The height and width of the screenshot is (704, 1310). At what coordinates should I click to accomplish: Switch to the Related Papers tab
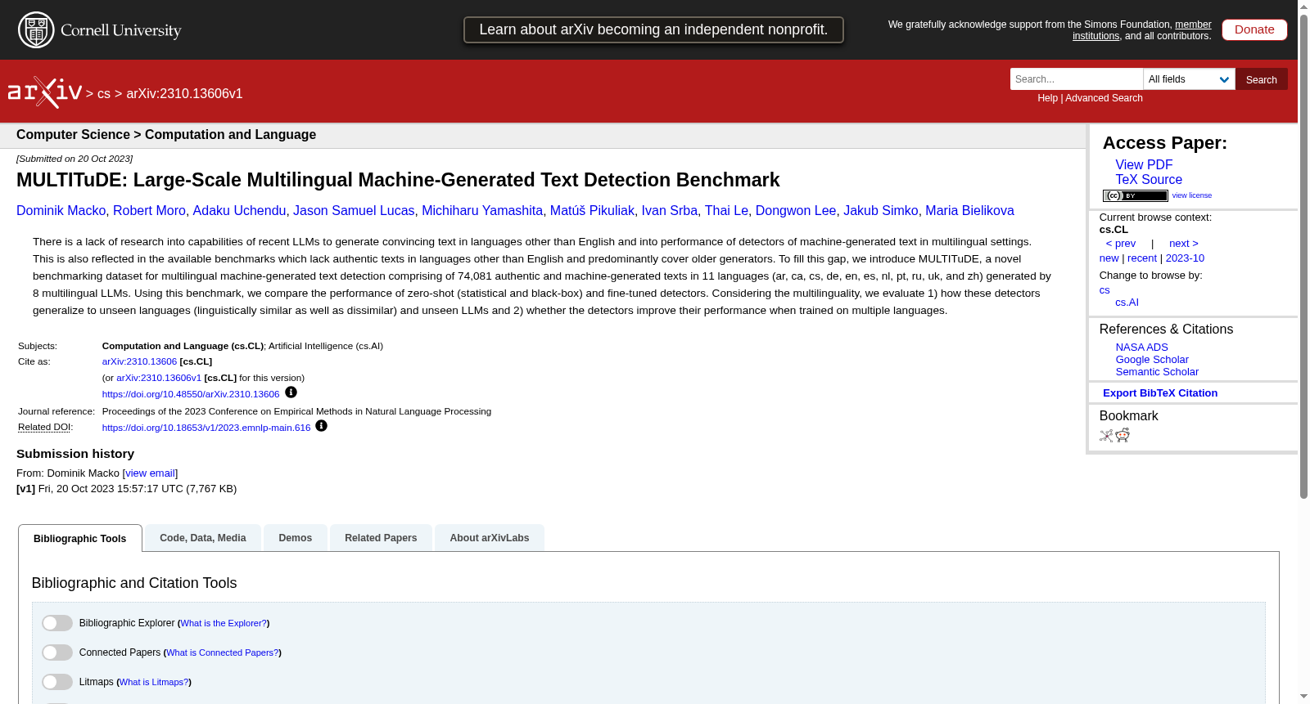[x=381, y=537]
